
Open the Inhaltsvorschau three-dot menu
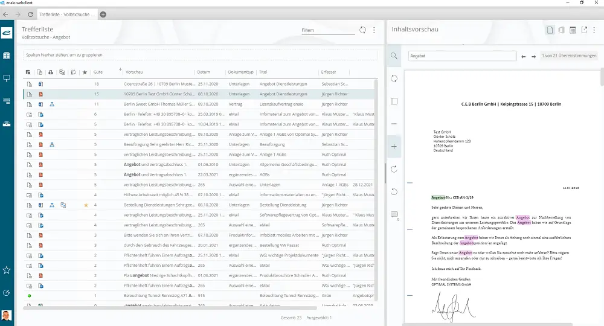click(x=594, y=30)
